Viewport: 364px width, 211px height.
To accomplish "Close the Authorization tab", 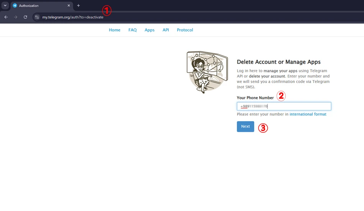I will (69, 6).
